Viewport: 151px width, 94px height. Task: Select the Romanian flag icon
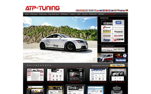115,10
